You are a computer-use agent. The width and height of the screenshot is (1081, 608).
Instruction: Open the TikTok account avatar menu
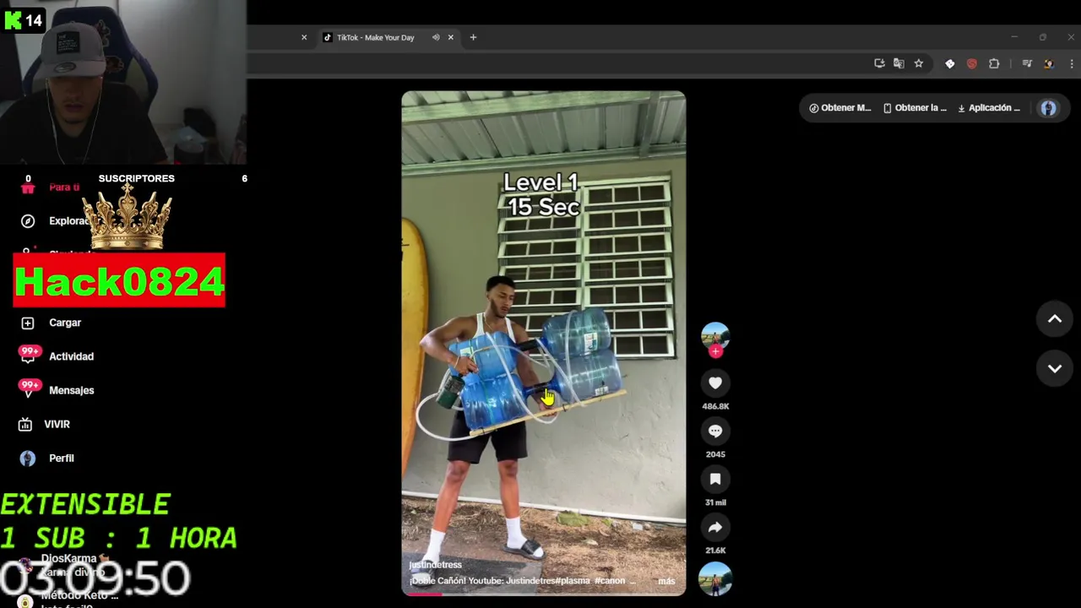(1048, 108)
